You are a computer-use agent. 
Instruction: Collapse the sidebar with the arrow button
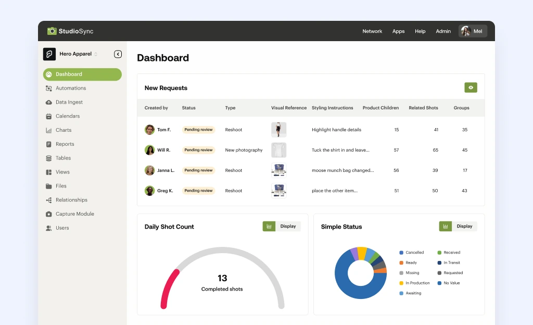pos(118,54)
